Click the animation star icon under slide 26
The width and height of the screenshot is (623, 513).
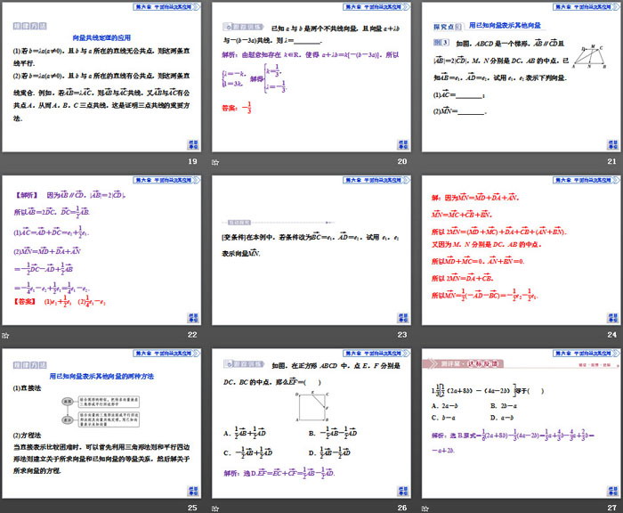[215, 509]
